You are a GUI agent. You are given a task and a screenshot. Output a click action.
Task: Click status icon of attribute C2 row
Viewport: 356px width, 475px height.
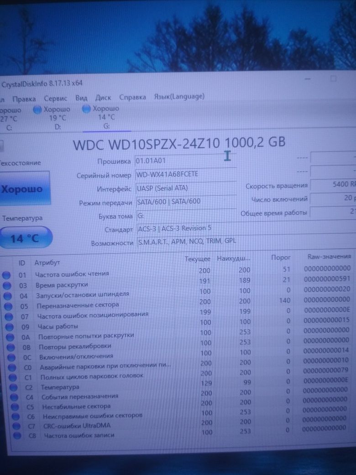point(14,387)
